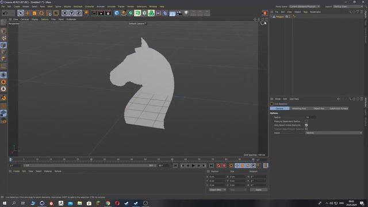Screen dimensions: 368x207
Task: Click the Apply button in Coordinates
Action: click(x=258, y=190)
